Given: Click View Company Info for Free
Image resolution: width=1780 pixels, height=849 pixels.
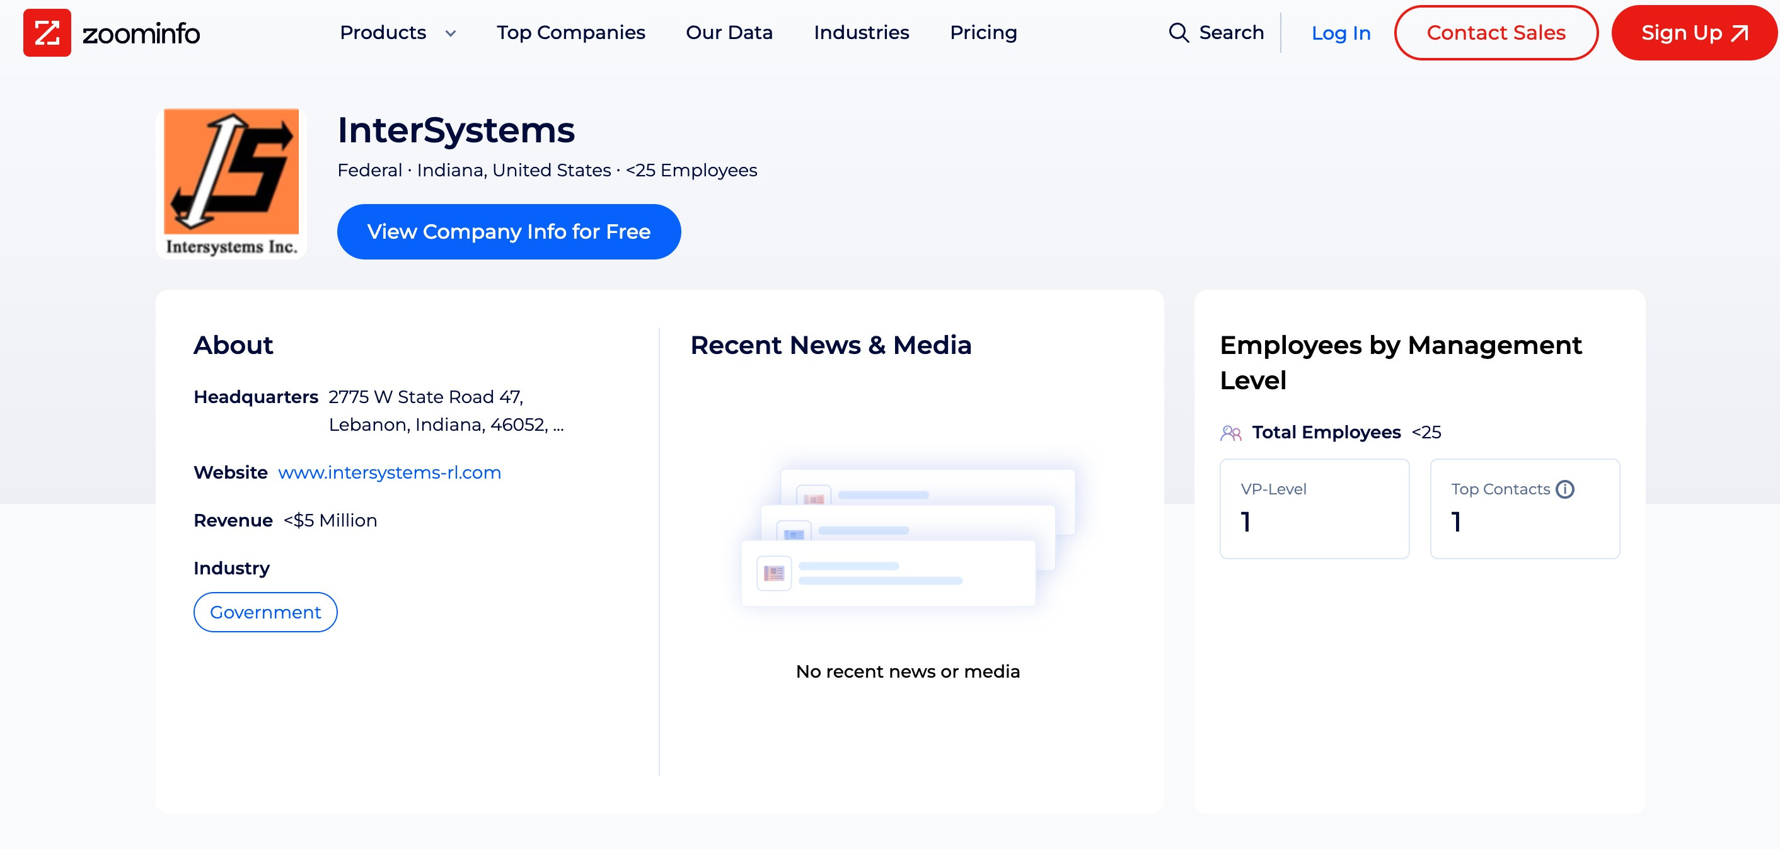Looking at the screenshot, I should (x=509, y=232).
